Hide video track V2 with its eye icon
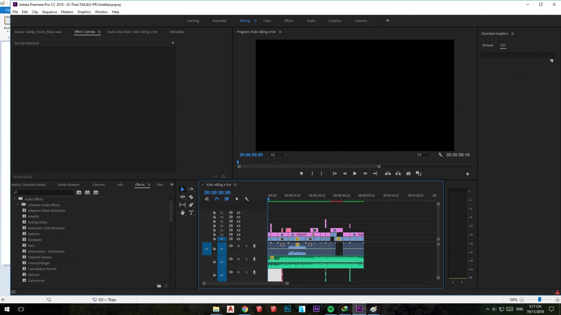 239,235
